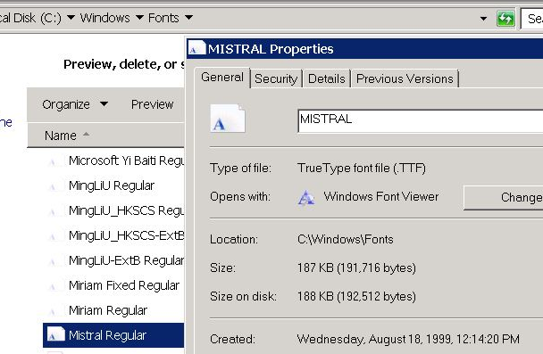Expand the dropdown arrow after Fonts breadcrumb
Viewport: 543px width, 354px height.
click(x=188, y=17)
